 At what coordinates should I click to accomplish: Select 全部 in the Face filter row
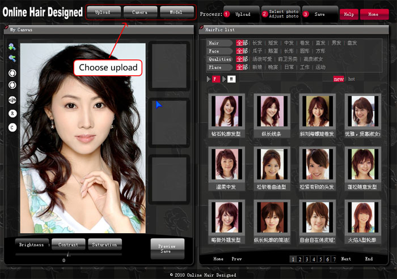point(242,51)
